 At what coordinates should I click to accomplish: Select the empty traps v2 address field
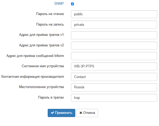(x=114, y=45)
